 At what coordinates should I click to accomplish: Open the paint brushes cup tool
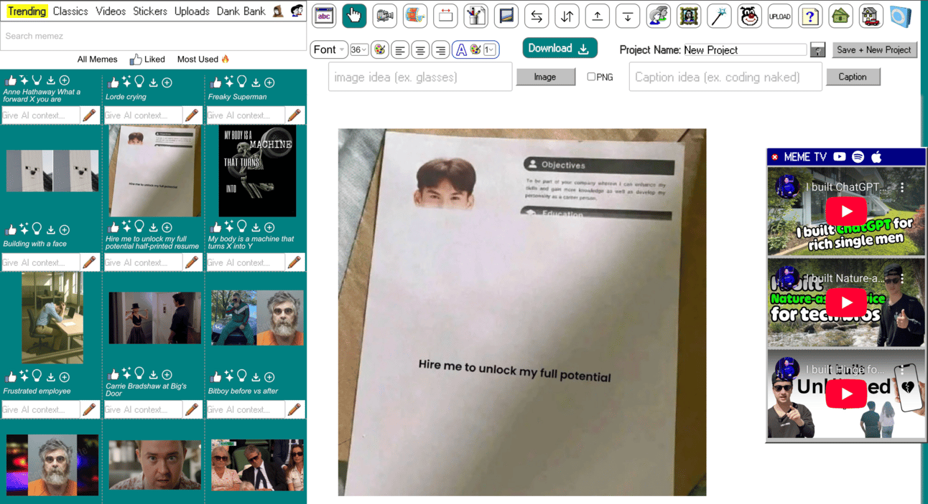[x=475, y=16]
